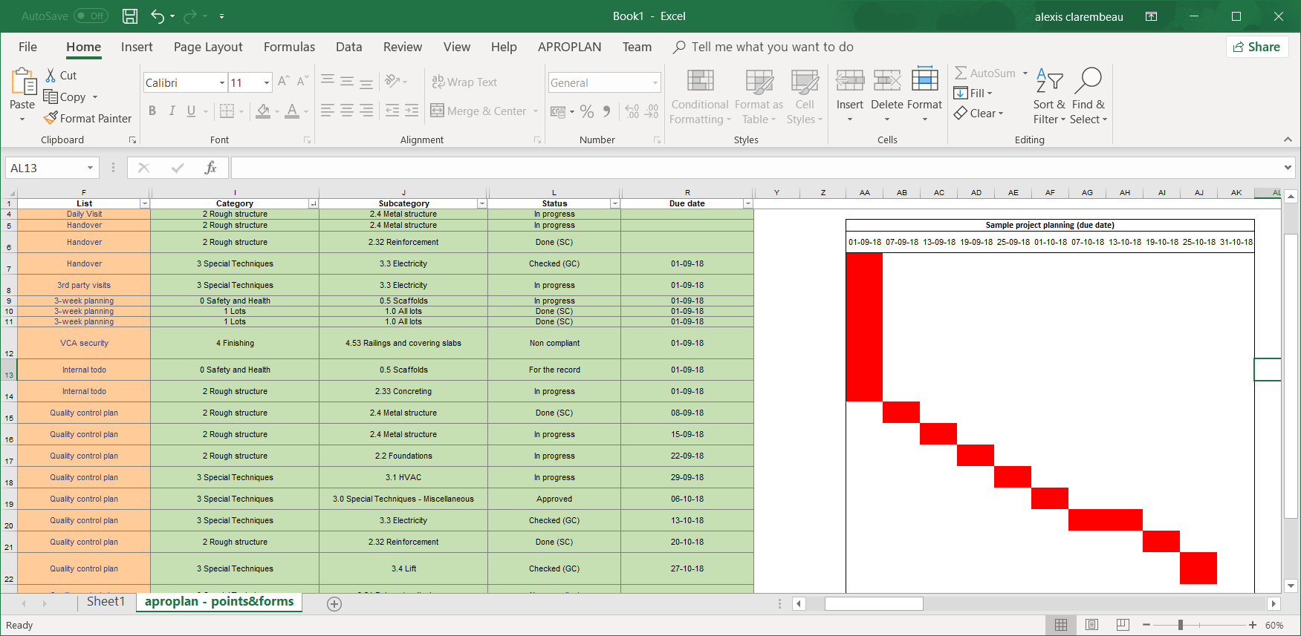This screenshot has width=1301, height=636.
Task: Open the APROPLAN ribbon tab
Action: pos(570,47)
